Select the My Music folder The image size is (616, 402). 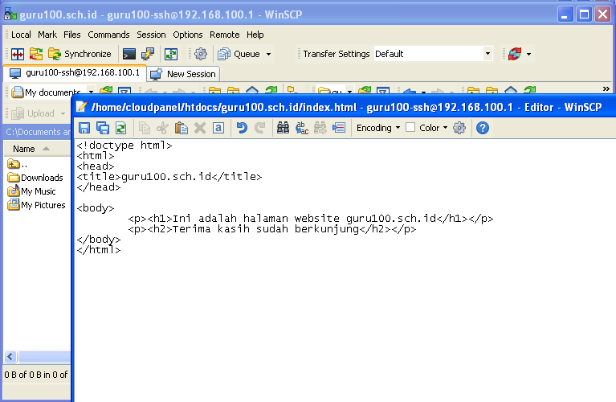(38, 191)
